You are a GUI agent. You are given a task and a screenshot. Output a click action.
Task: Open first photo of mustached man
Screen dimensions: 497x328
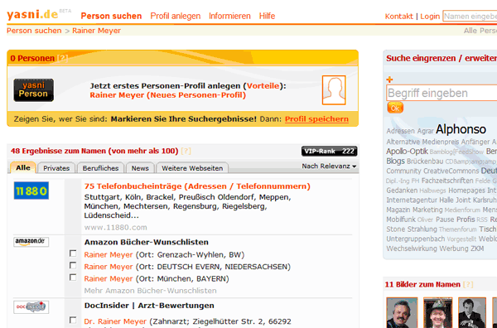402,312
